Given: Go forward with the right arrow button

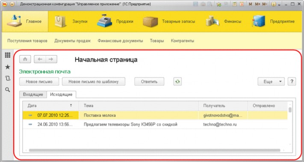Looking at the screenshot, I should tap(51, 59).
